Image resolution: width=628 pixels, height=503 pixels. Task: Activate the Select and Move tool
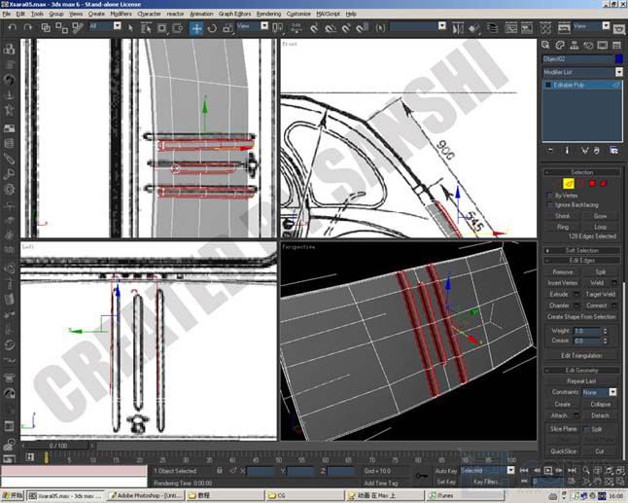coord(196,28)
